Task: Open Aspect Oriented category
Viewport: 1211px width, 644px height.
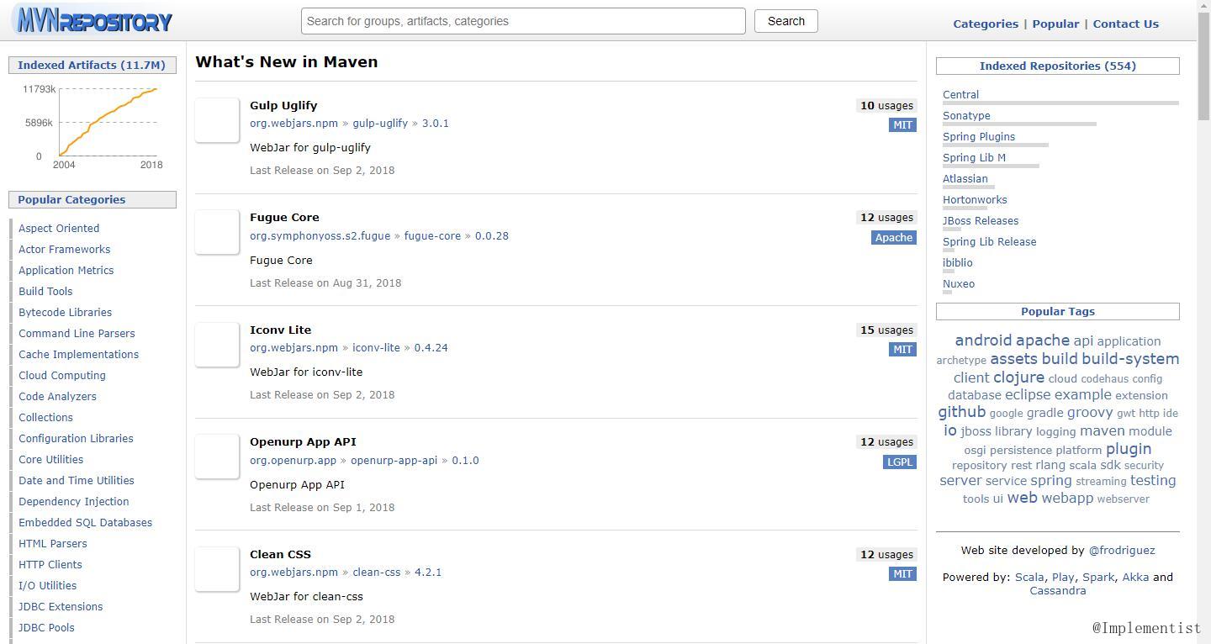Action: tap(59, 228)
